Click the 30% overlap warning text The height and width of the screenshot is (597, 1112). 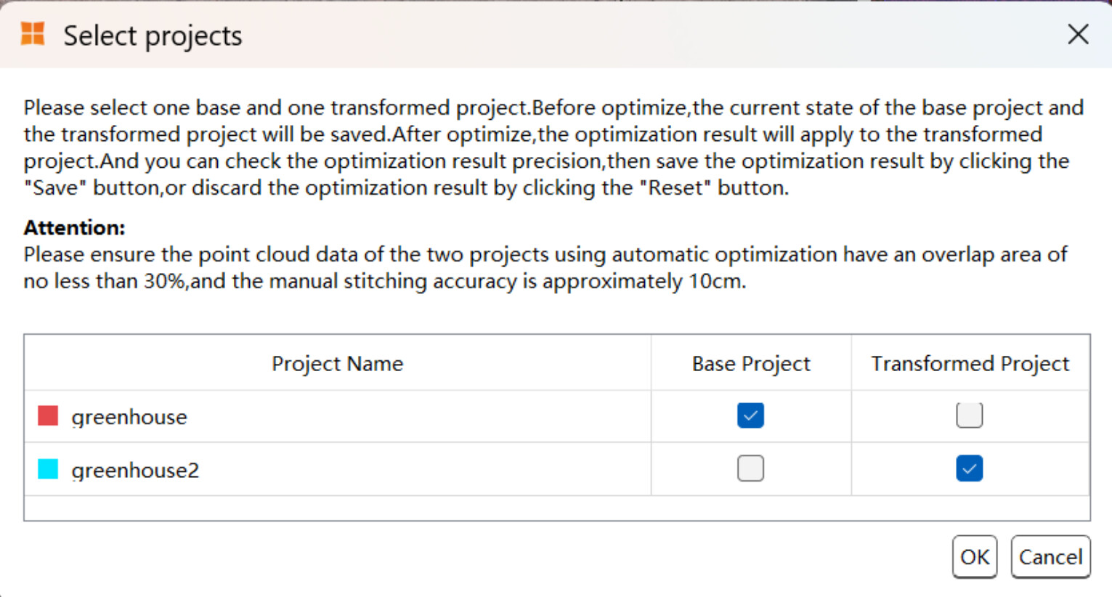545,267
